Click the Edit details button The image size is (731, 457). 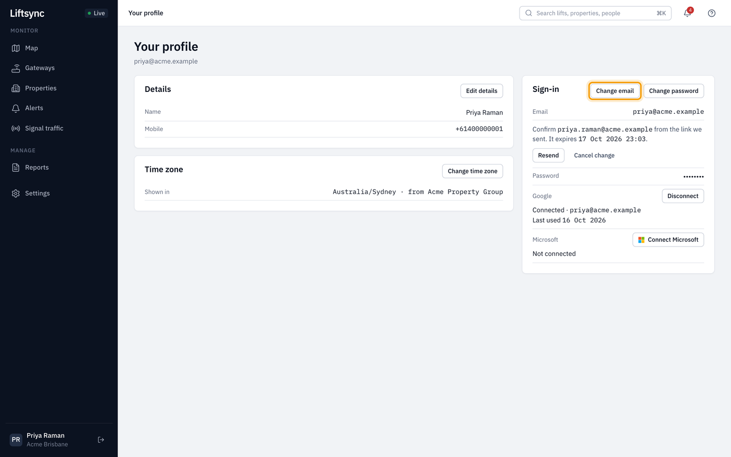481,91
